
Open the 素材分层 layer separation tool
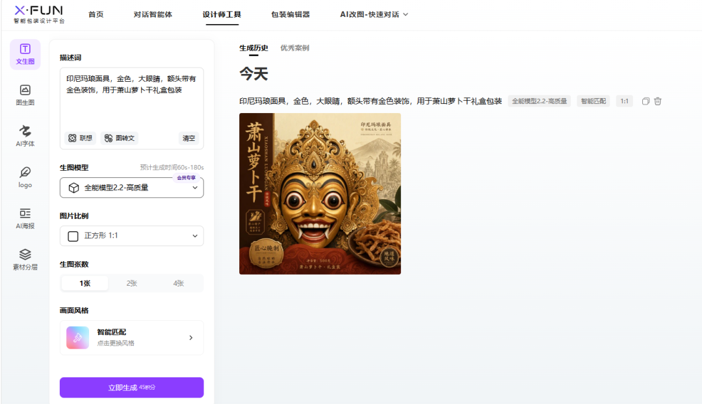click(25, 260)
